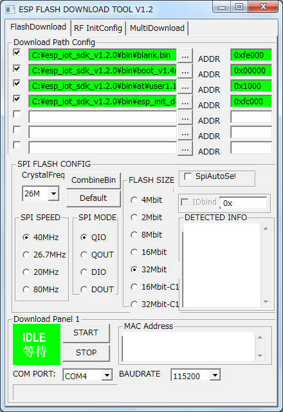This screenshot has width=283, height=412.
Task: Select 26.7MHz SPI speed
Action: [26, 255]
